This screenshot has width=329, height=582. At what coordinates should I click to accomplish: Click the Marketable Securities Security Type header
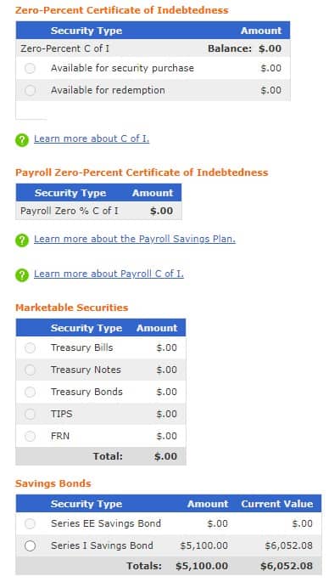pyautogui.click(x=86, y=328)
